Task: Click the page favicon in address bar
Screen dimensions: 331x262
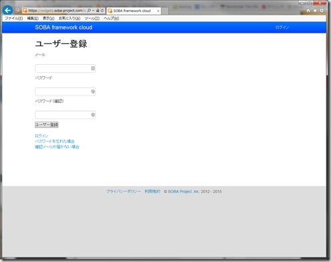Action: [x=25, y=11]
